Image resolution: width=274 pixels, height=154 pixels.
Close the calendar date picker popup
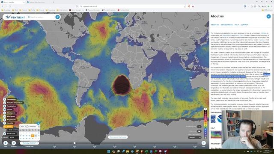pyautogui.click(x=38, y=123)
